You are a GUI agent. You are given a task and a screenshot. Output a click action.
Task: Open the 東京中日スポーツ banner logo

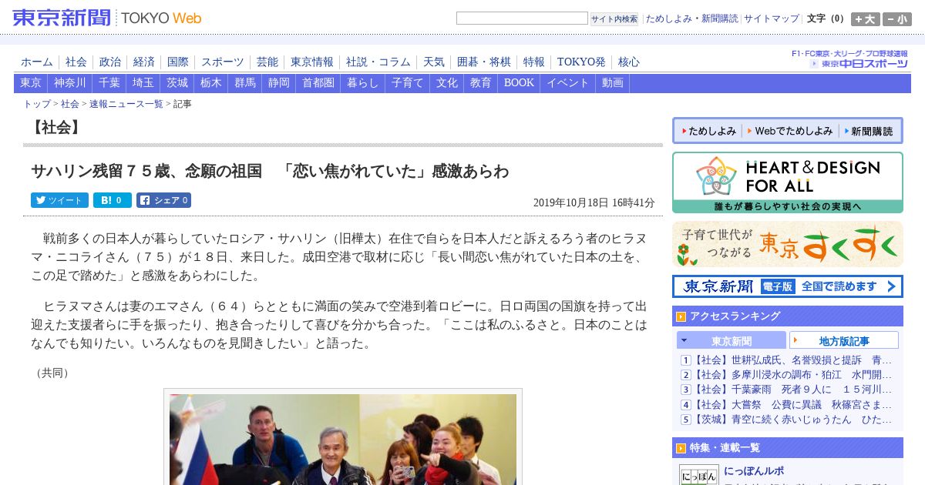[x=858, y=63]
